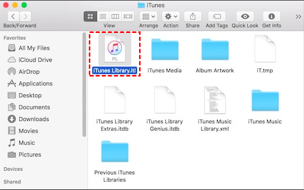The image size is (304, 190).
Task: Click the iTunes title folder icon
Action: pyautogui.click(x=141, y=5)
